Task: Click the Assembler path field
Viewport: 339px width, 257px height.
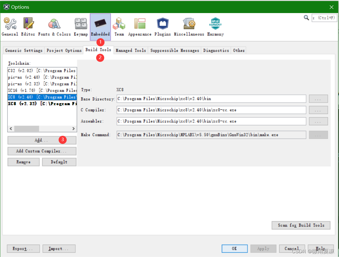Action: (211, 121)
